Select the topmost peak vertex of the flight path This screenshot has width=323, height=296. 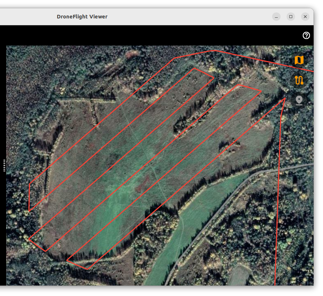click(216, 51)
